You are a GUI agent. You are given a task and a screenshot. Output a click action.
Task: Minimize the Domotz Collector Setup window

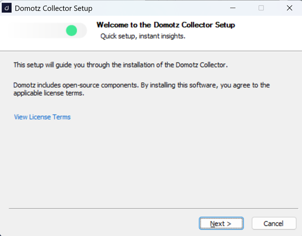(233, 8)
